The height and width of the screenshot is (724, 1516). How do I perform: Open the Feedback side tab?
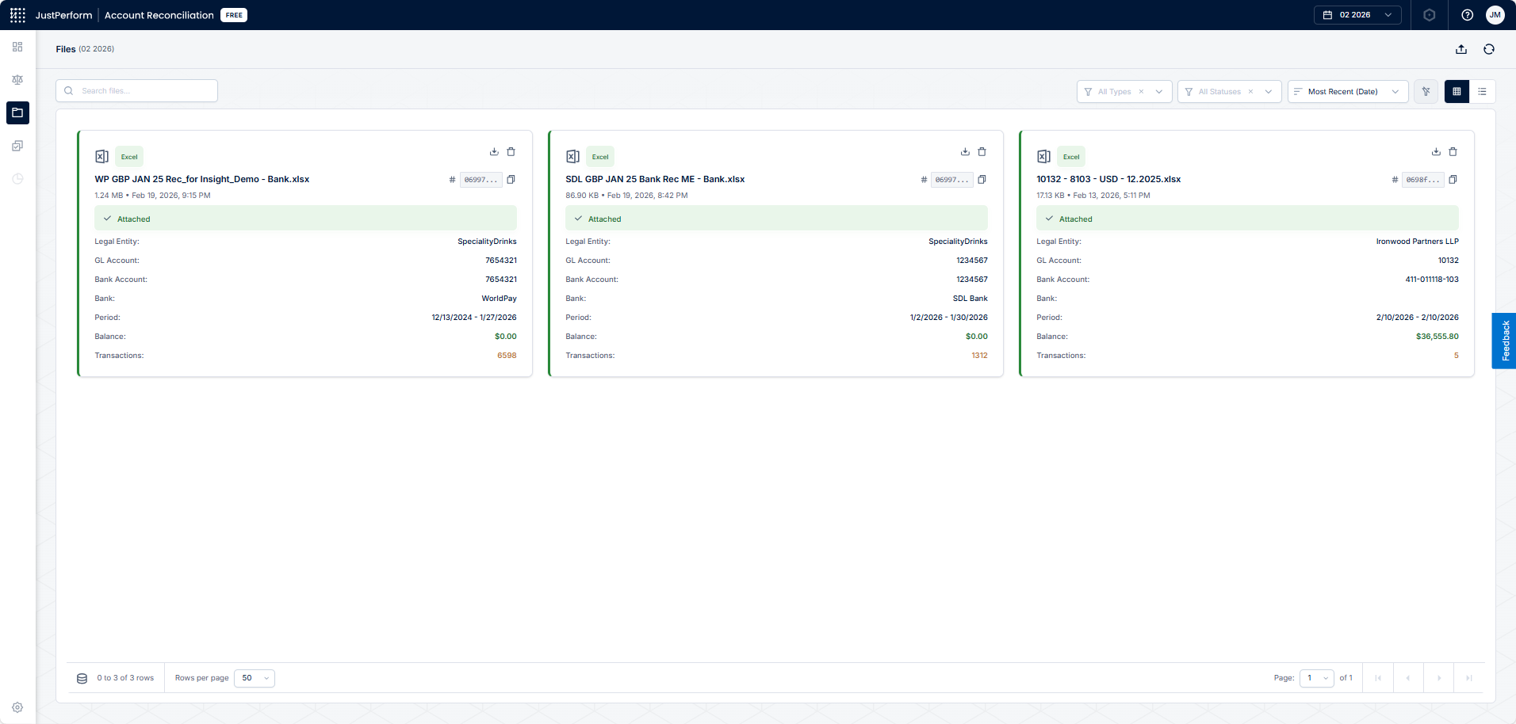(x=1504, y=341)
